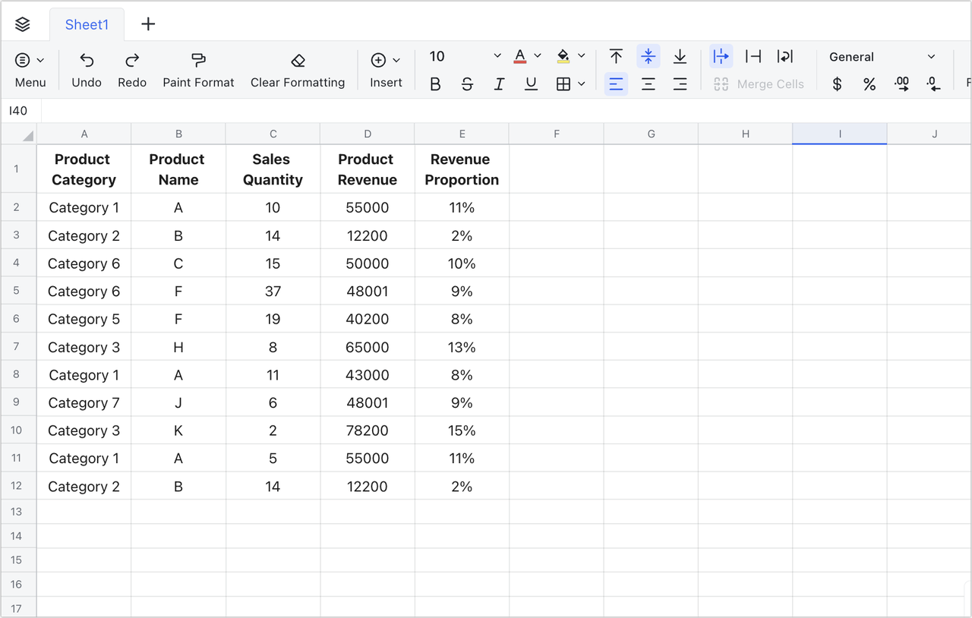Apply percent format icon

[x=869, y=84]
